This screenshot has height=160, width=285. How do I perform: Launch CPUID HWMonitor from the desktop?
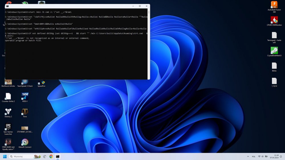tap(274, 20)
